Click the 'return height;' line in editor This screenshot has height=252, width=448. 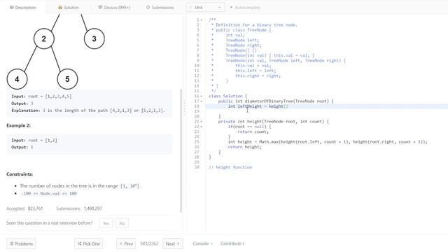pos(244,147)
